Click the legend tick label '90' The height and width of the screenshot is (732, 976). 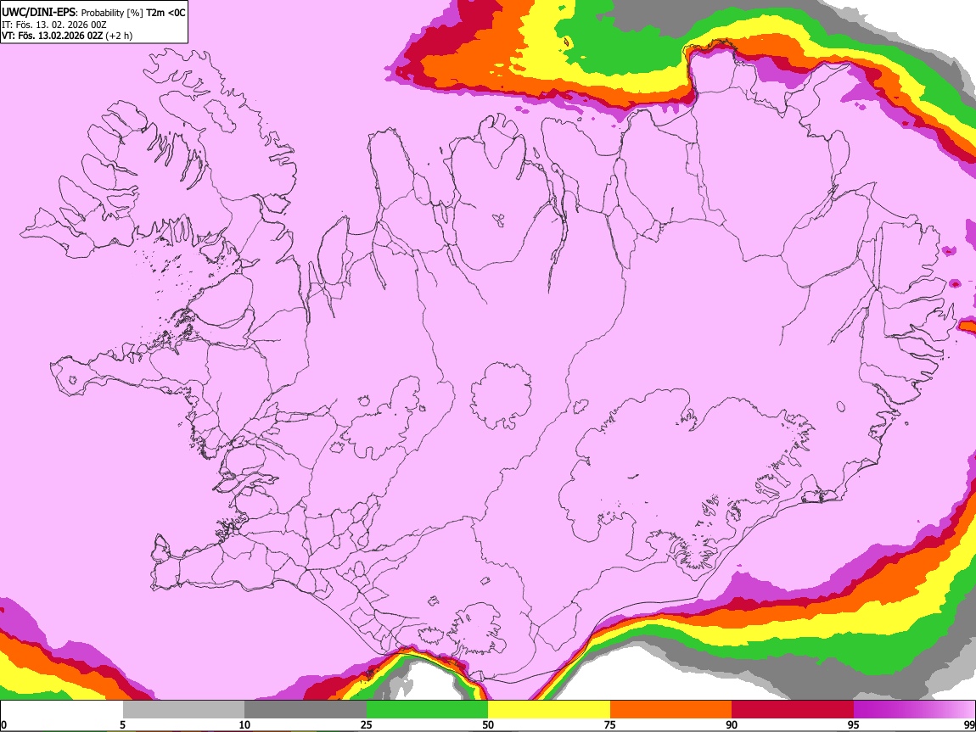(732, 725)
